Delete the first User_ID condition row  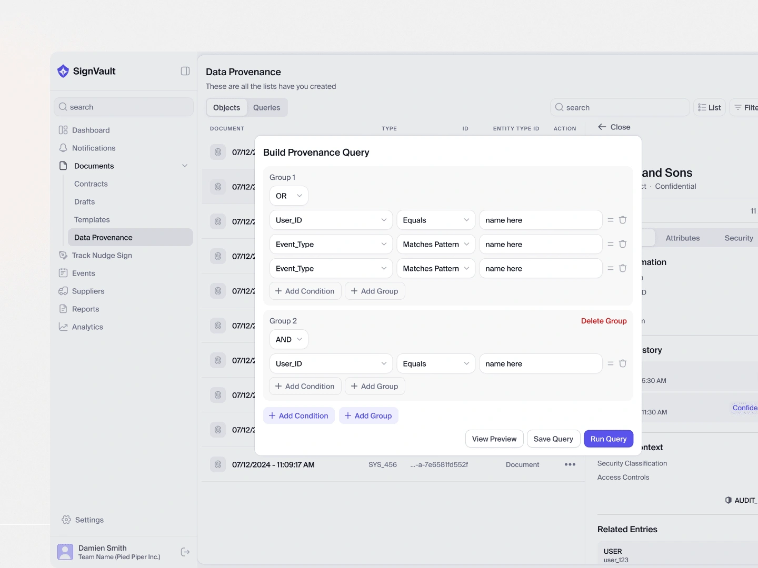(623, 220)
